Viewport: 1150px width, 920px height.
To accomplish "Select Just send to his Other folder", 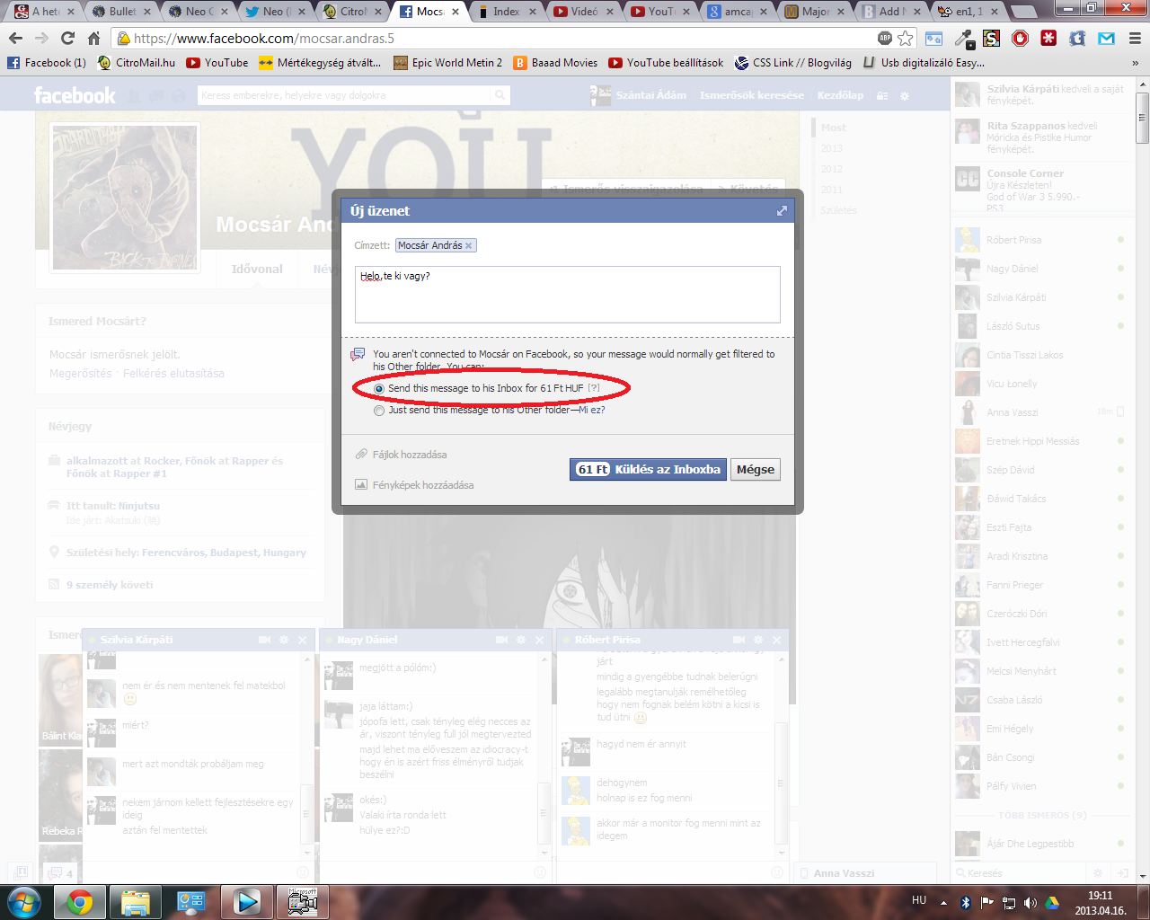I will pyautogui.click(x=379, y=411).
